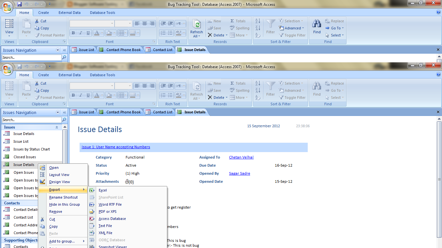This screenshot has width=442, height=248.
Task: Collapse the Issues group in navigation pane
Action: 57,127
